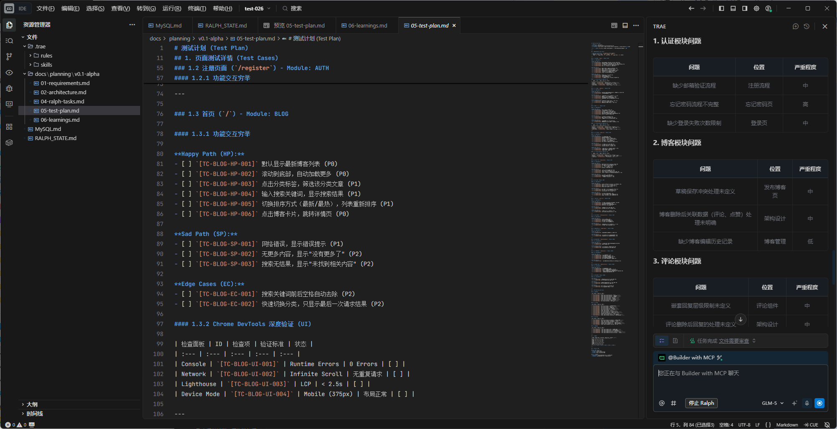Click the @ mention icon in chat
837x429 pixels.
tap(661, 403)
